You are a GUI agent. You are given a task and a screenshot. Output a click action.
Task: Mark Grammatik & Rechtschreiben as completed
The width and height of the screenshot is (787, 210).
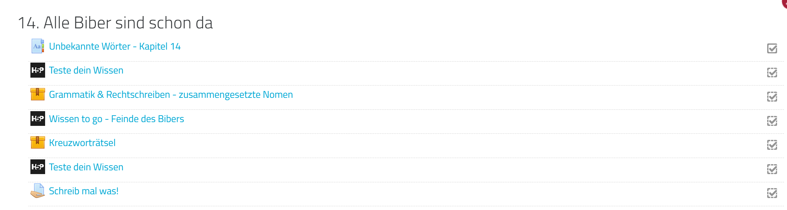(772, 97)
